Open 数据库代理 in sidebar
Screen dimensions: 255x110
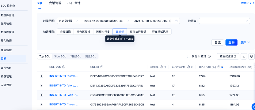coord(8,32)
